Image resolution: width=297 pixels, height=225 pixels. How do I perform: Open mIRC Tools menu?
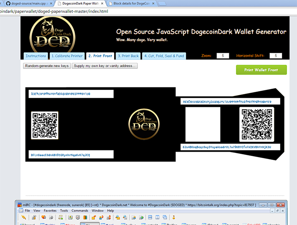(64, 211)
